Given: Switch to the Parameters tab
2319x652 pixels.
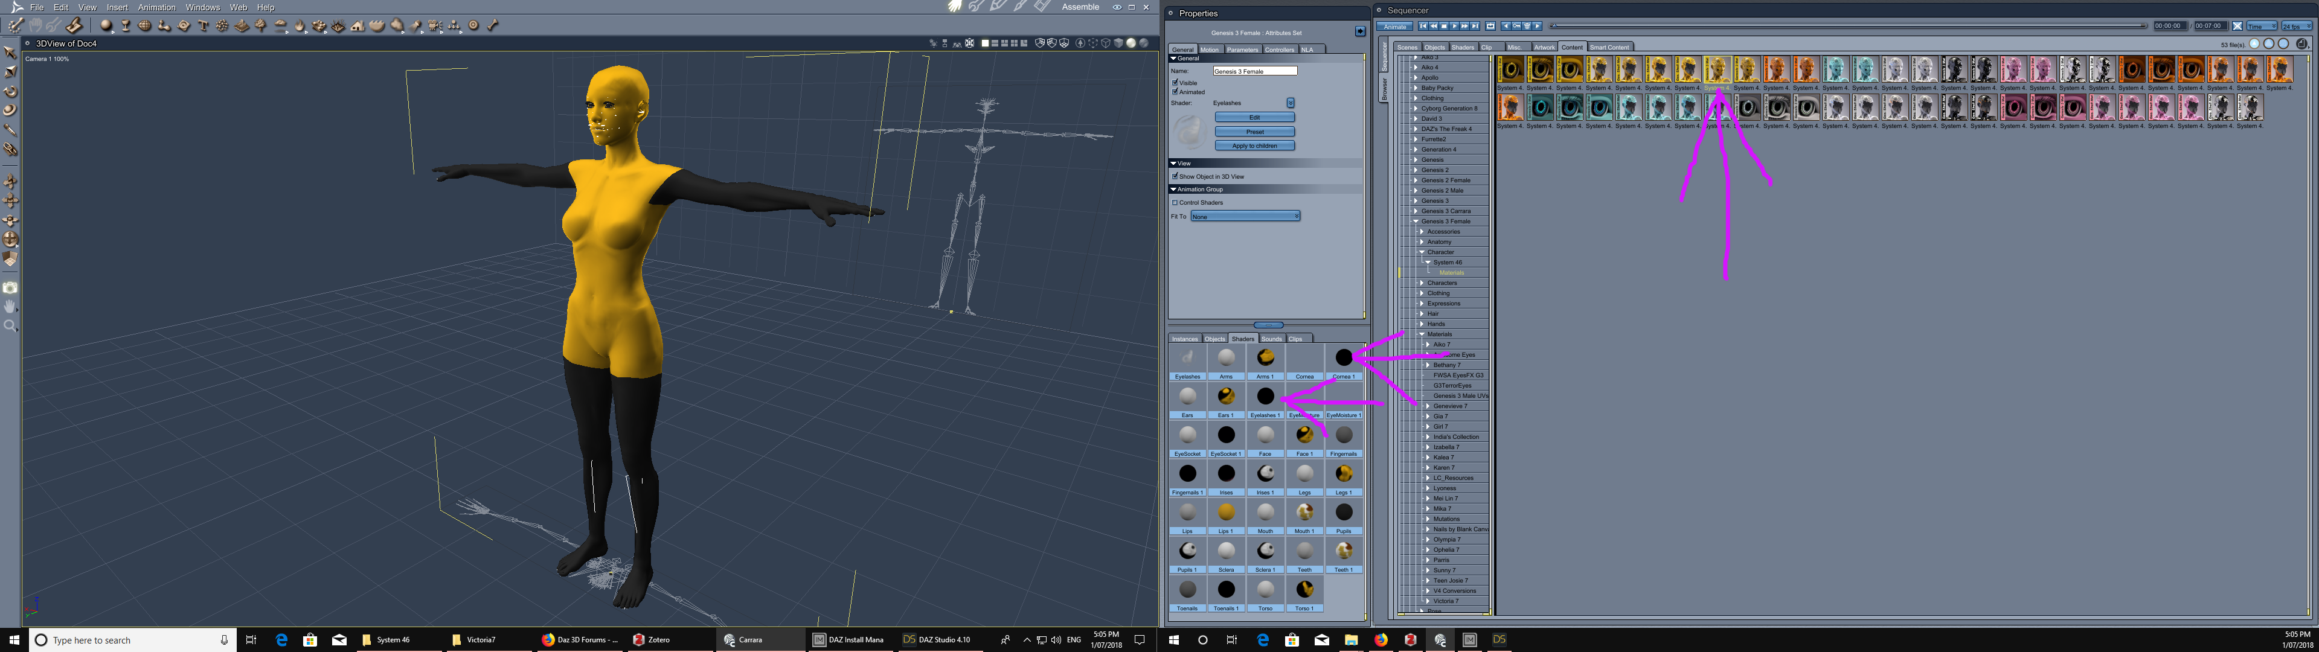Looking at the screenshot, I should (1242, 50).
